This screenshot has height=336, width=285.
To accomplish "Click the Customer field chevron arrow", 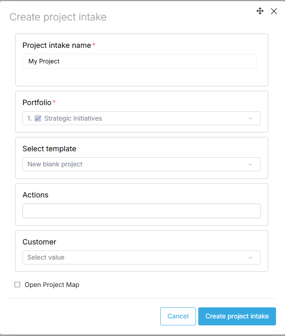I will pyautogui.click(x=250, y=258).
